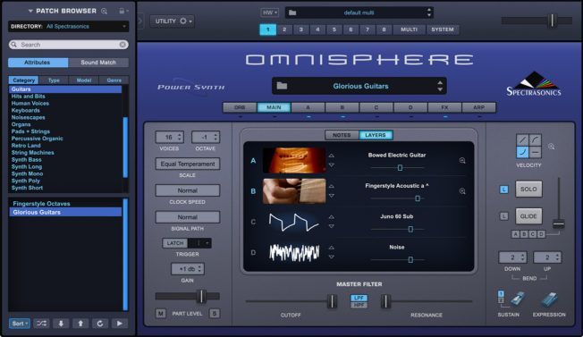583x337 pixels.
Task: Open the Utility gear menu
Action: [172, 21]
